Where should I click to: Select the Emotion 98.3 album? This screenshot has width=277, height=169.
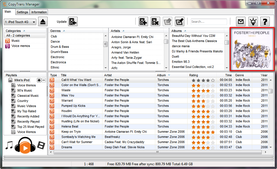(181, 62)
